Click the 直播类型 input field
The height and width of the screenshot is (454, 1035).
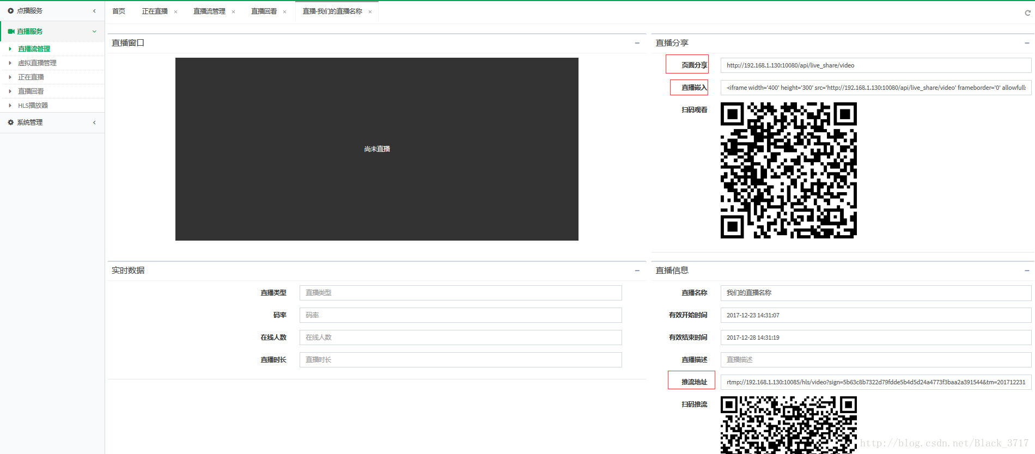coord(461,293)
